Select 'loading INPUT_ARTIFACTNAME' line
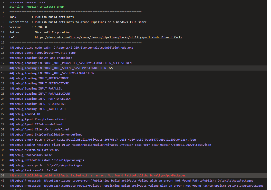 pos(39,78)
